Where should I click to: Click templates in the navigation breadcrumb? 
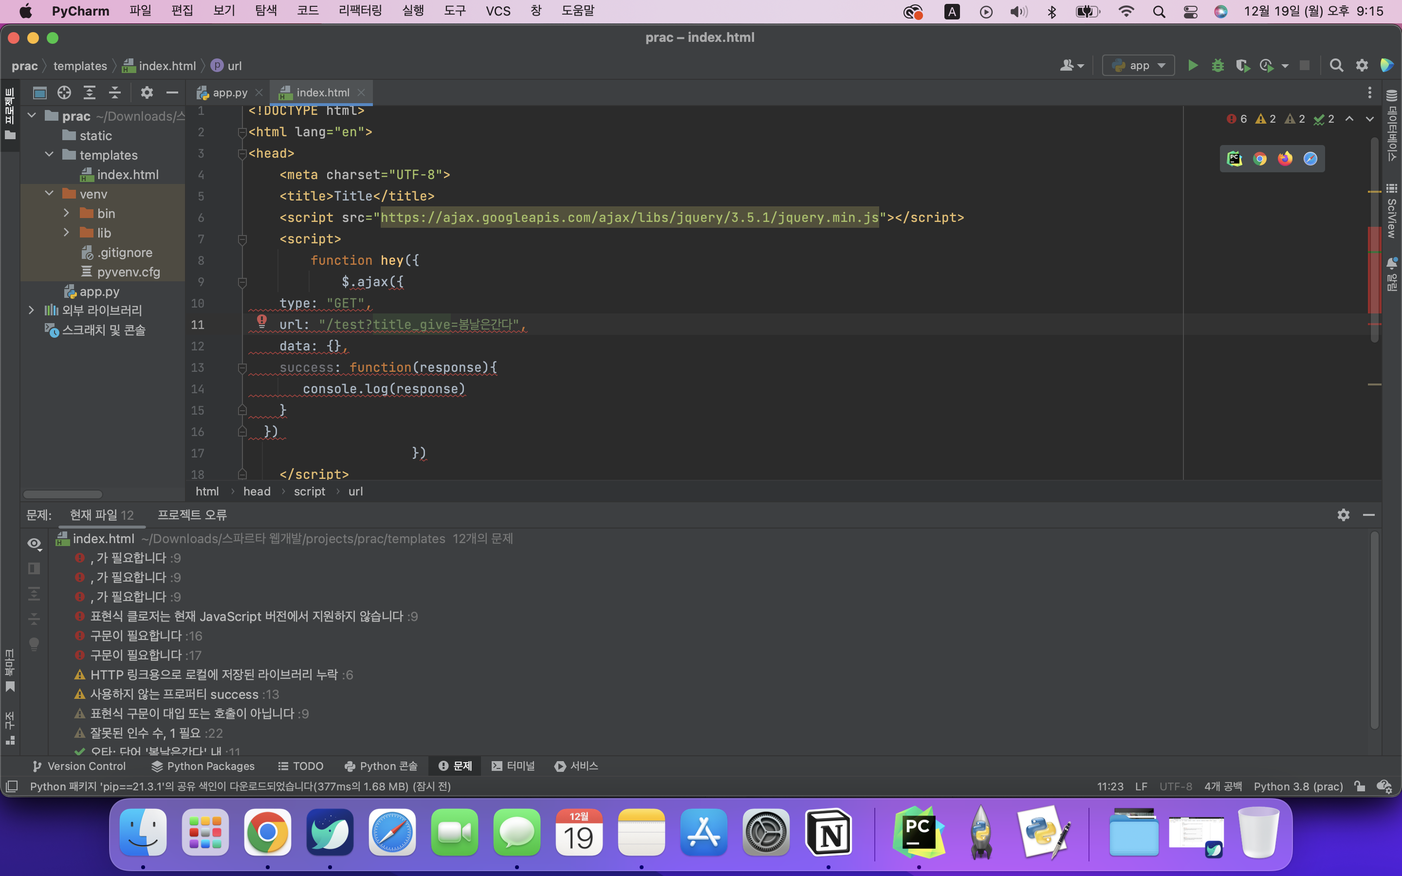click(x=80, y=66)
